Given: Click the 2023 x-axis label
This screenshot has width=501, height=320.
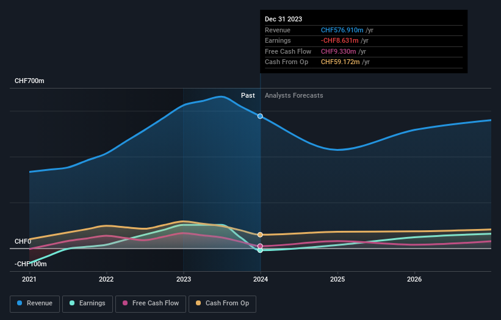Looking at the screenshot, I should [x=184, y=280].
